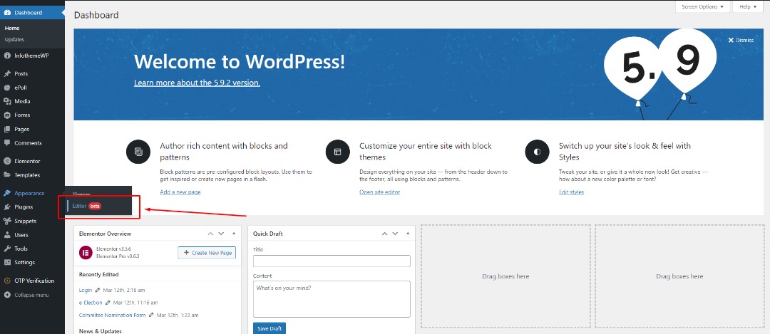Image resolution: width=770 pixels, height=334 pixels.
Task: Click the News & Updates heading
Action: 101,331
